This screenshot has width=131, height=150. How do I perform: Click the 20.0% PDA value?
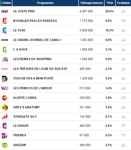tap(109, 11)
